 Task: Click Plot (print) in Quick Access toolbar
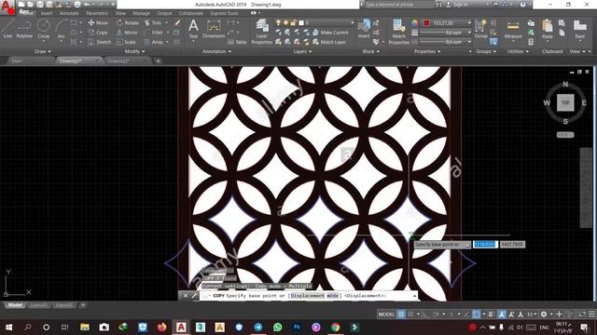pos(77,5)
